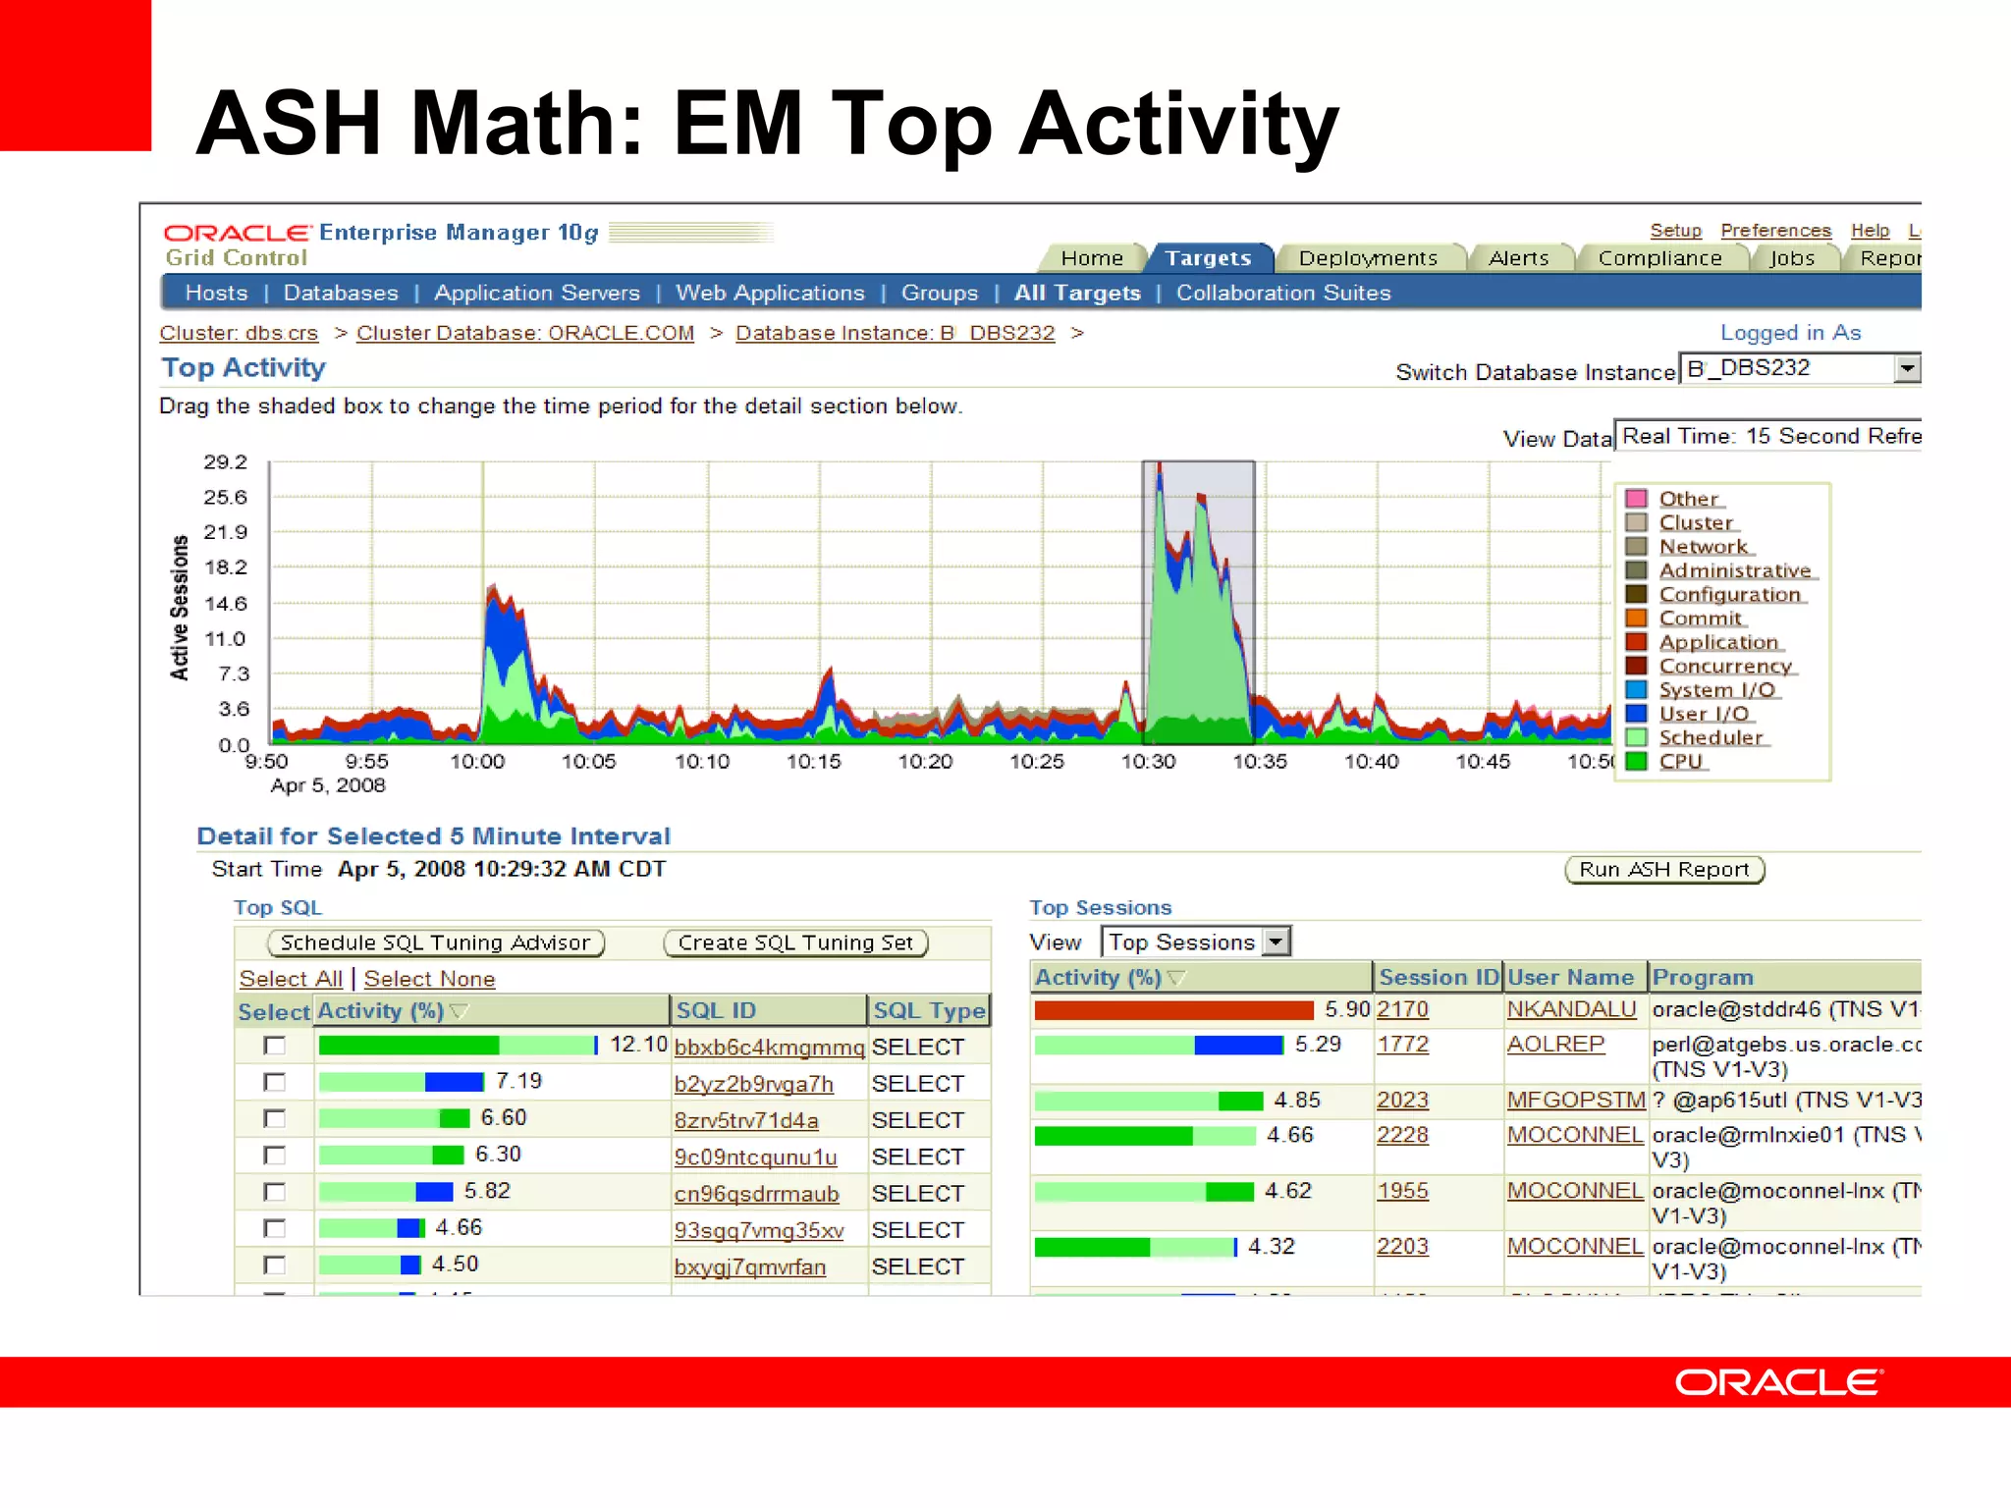Click the Select None link
Screen dimensions: 2011x1508
pos(429,979)
